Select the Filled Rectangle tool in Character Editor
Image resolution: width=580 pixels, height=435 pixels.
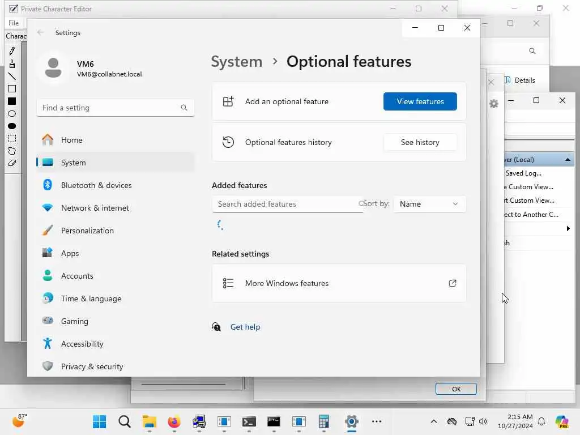tap(12, 101)
